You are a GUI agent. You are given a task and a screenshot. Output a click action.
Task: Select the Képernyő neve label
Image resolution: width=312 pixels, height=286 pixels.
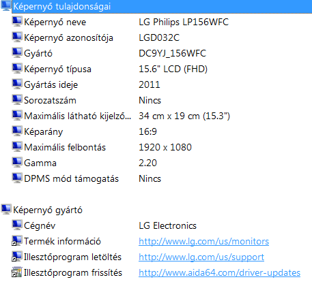click(55, 22)
